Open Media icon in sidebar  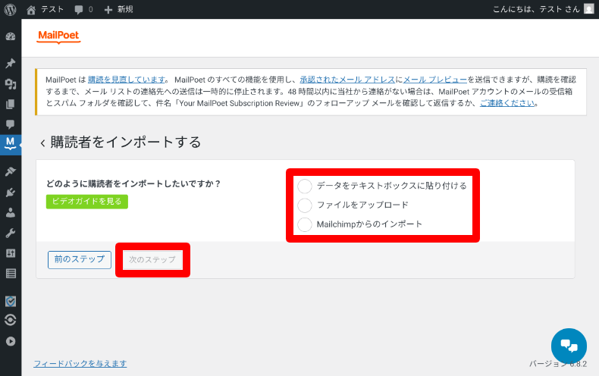point(11,83)
